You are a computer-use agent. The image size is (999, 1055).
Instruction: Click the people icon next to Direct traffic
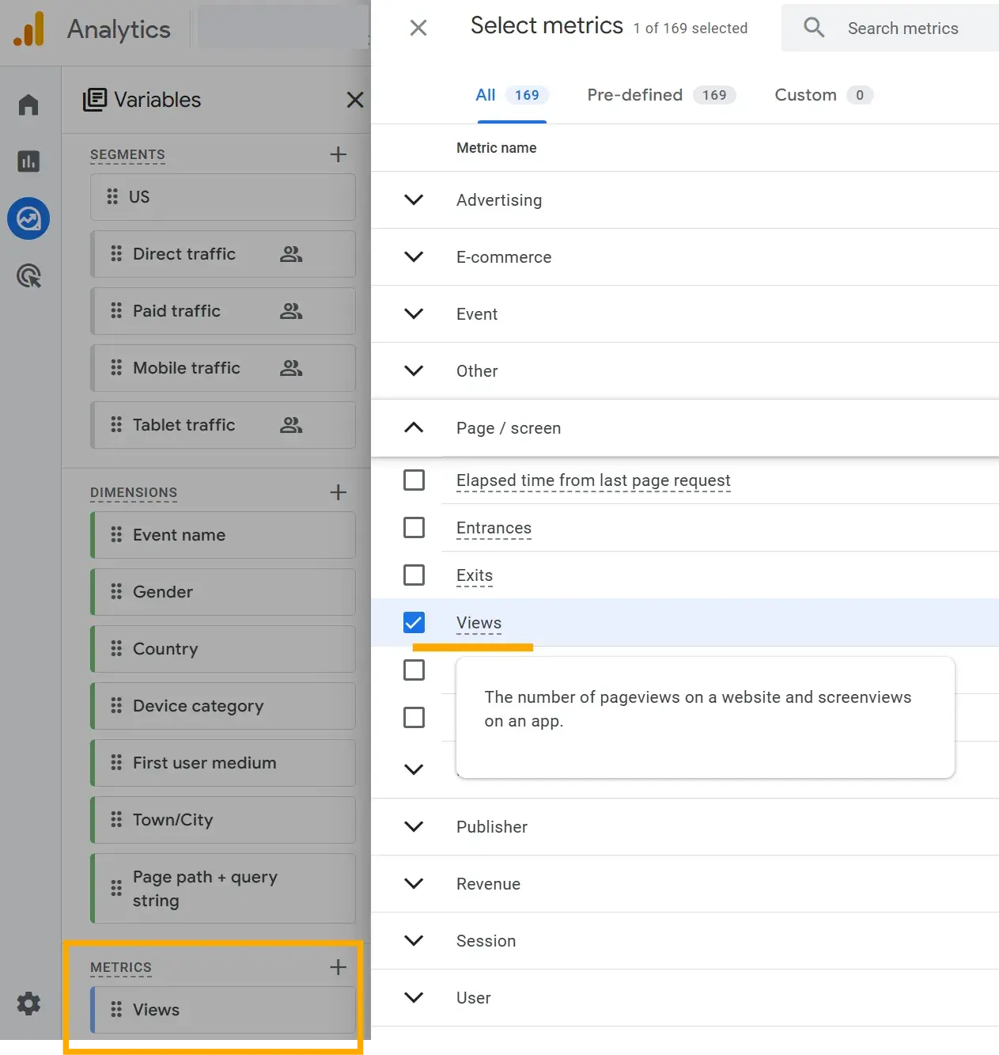(x=290, y=254)
